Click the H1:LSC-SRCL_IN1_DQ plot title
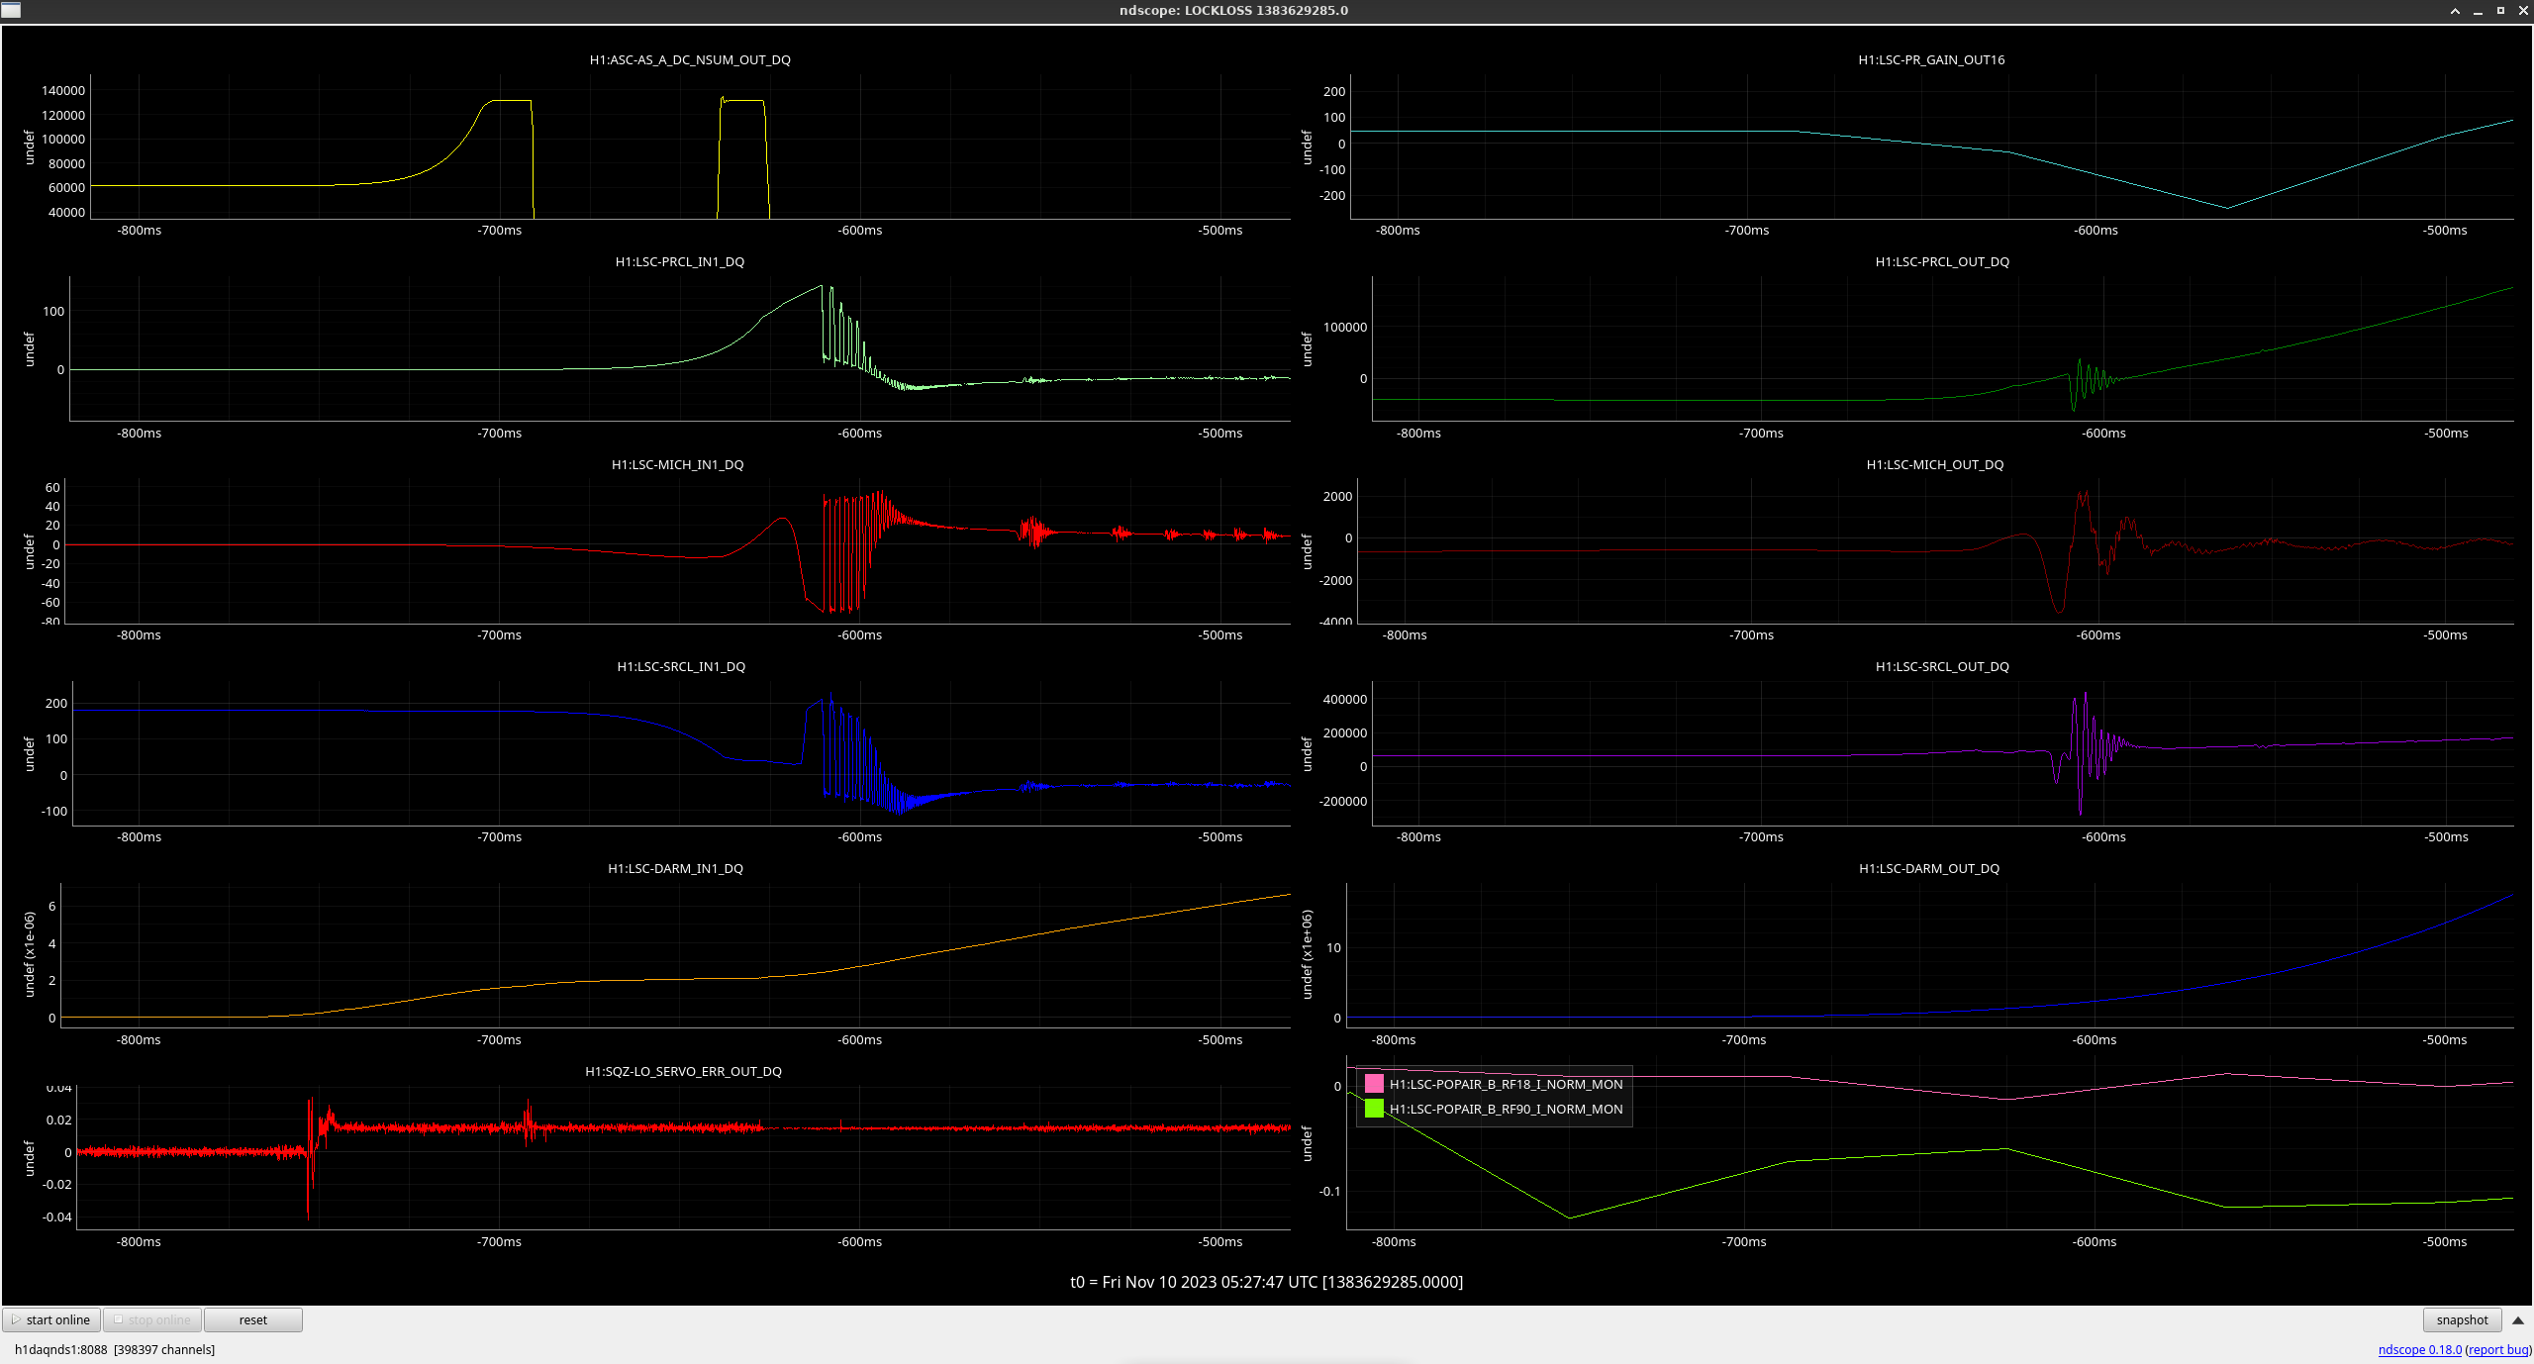This screenshot has height=1364, width=2534. [x=681, y=666]
